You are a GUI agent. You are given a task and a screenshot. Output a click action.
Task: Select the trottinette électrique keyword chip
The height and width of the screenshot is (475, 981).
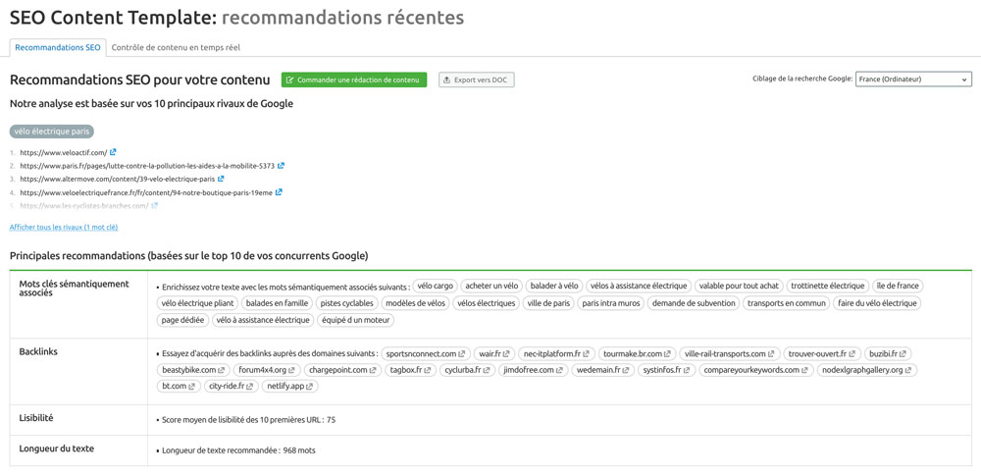tap(828, 286)
